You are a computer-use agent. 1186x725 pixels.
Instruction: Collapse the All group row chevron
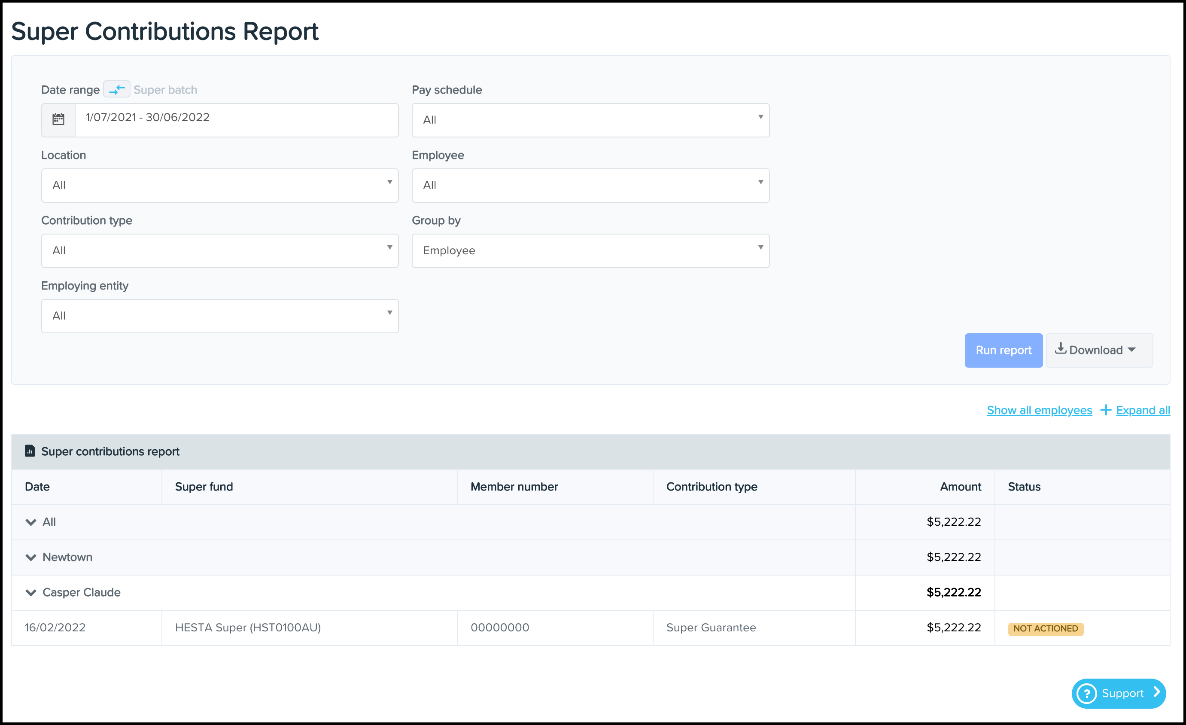click(x=31, y=522)
